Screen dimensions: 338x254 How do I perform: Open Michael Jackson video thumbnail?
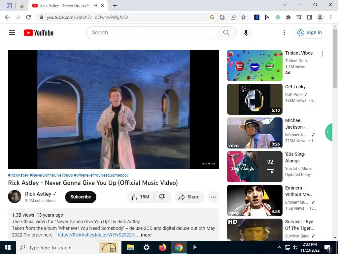click(254, 133)
